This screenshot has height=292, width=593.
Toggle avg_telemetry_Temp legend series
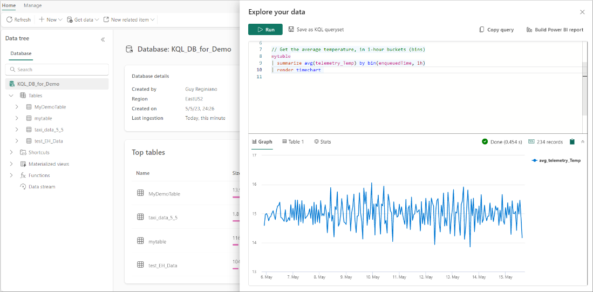tap(556, 160)
